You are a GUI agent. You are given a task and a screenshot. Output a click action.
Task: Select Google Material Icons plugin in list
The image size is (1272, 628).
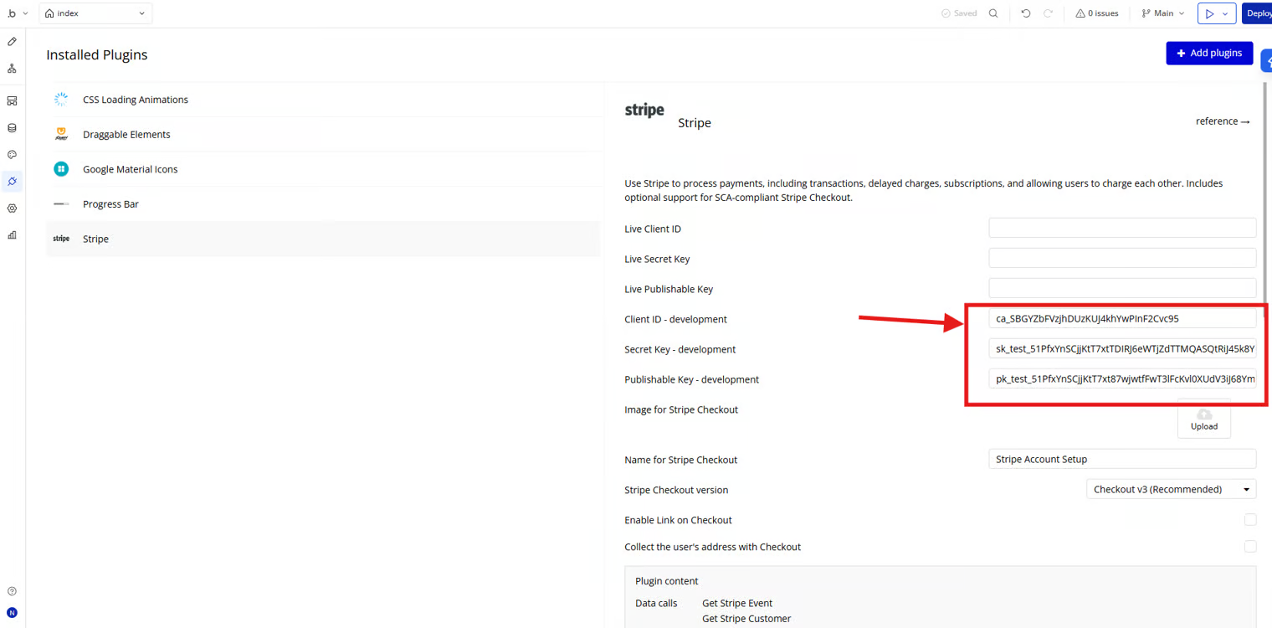[131, 169]
